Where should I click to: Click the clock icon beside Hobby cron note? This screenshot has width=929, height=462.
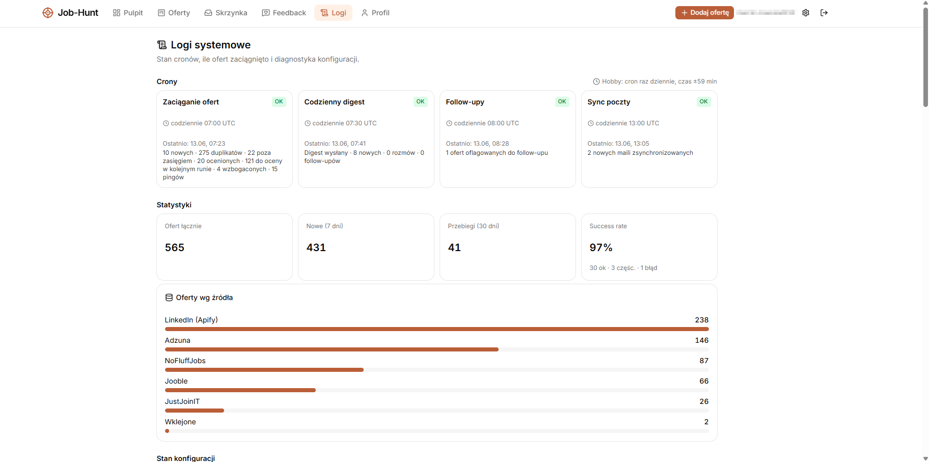coord(596,81)
